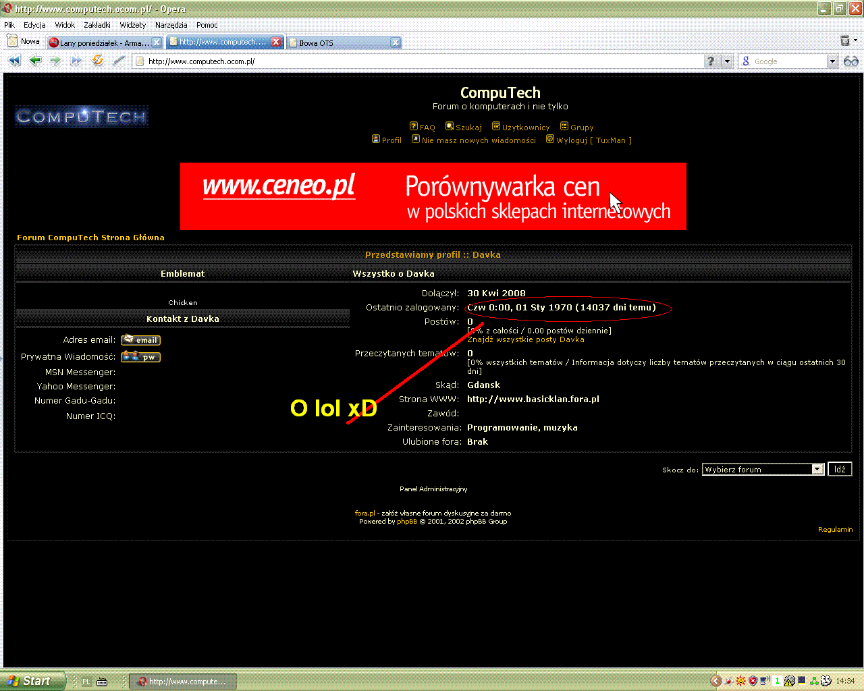Click the green Back arrow in Opera's toolbar

point(35,61)
